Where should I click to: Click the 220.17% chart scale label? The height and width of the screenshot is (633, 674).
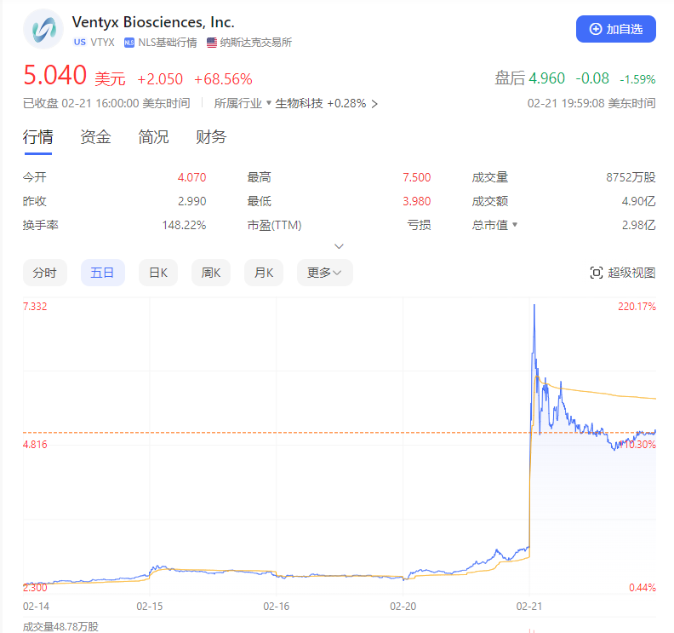click(x=637, y=307)
